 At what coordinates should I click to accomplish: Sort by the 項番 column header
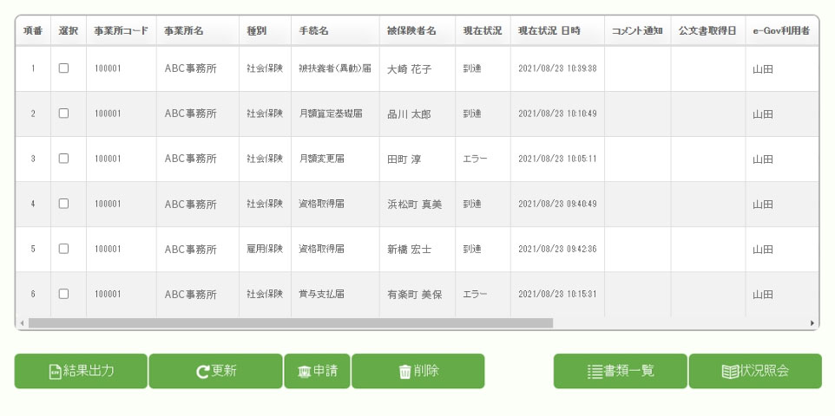click(x=33, y=31)
